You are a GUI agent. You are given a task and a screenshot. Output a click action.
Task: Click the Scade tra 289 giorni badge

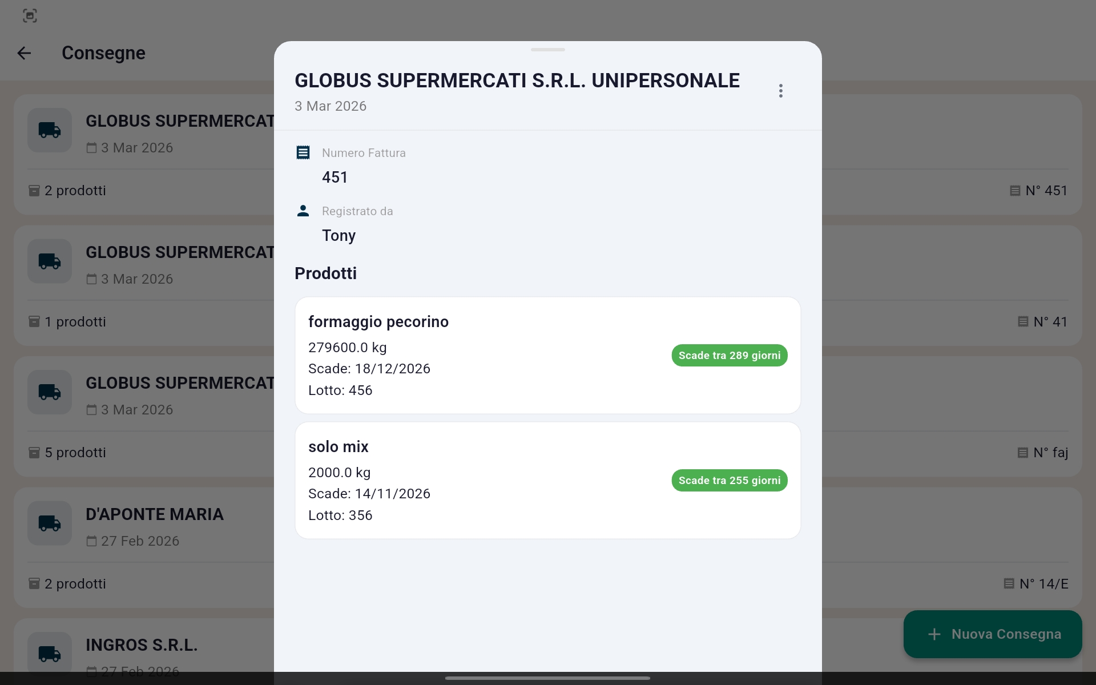(729, 355)
